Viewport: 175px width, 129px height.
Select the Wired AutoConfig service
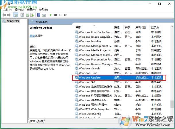(118, 114)
